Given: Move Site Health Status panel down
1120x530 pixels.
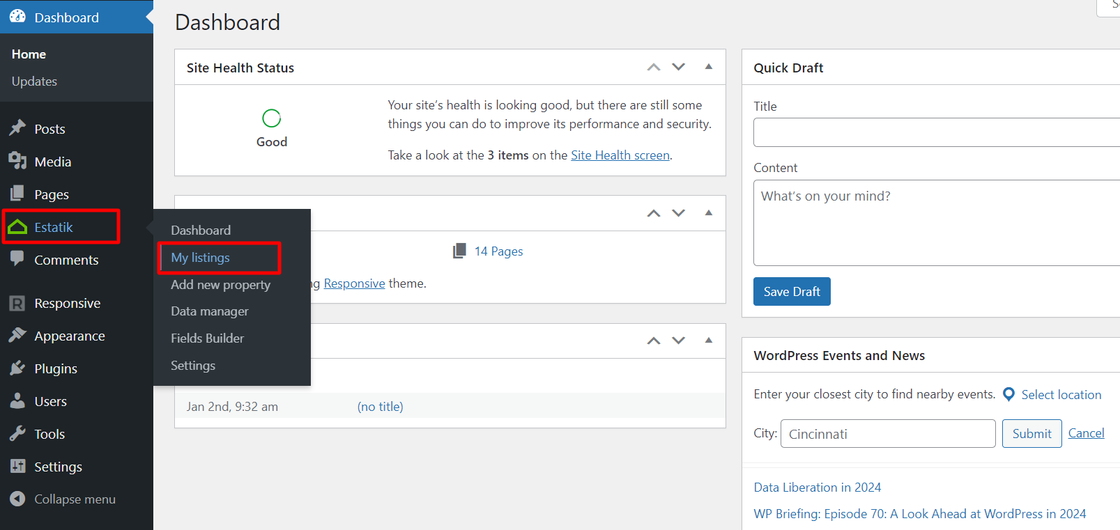Looking at the screenshot, I should (679, 67).
